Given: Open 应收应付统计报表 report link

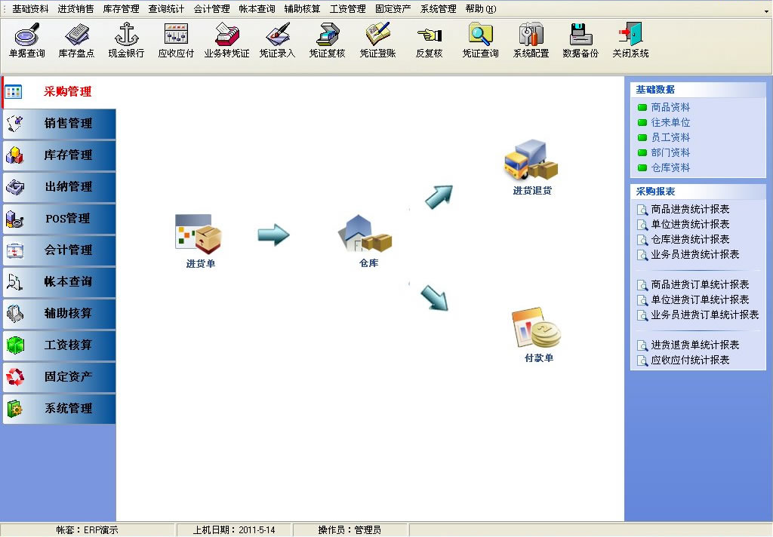Looking at the screenshot, I should pos(690,361).
